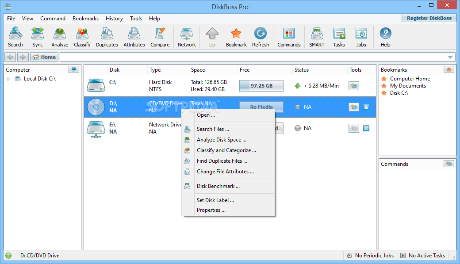The width and height of the screenshot is (460, 264).
Task: Disconnect the E:\ network drive
Action: tap(366, 128)
